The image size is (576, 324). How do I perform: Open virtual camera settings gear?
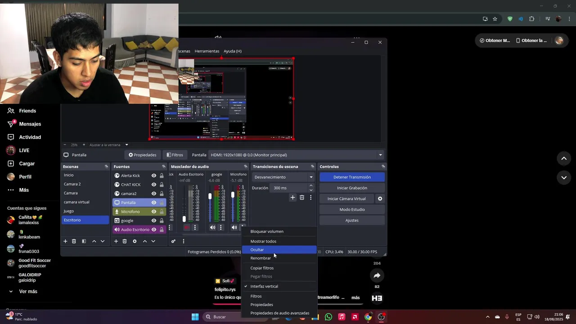point(380,198)
